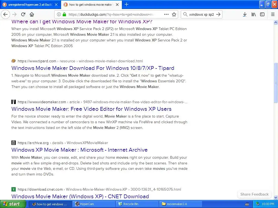Click the page scrollbar up arrow

[276, 22]
